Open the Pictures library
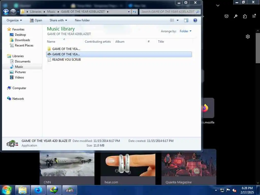 (20, 72)
